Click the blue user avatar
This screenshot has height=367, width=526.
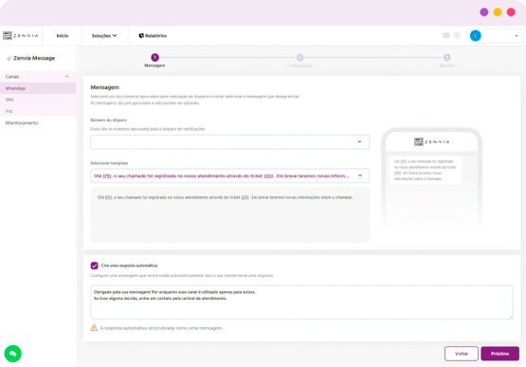(x=476, y=36)
